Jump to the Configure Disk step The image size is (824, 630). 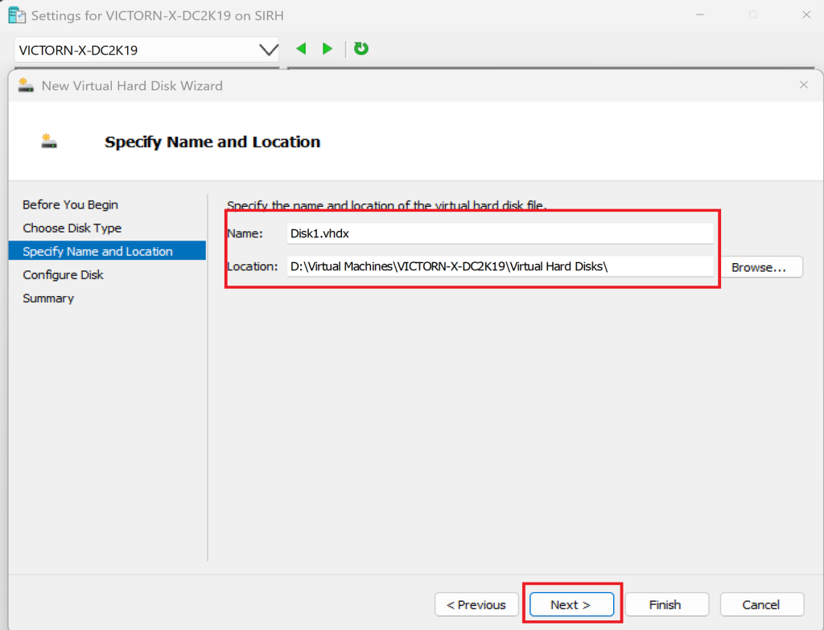pos(63,274)
